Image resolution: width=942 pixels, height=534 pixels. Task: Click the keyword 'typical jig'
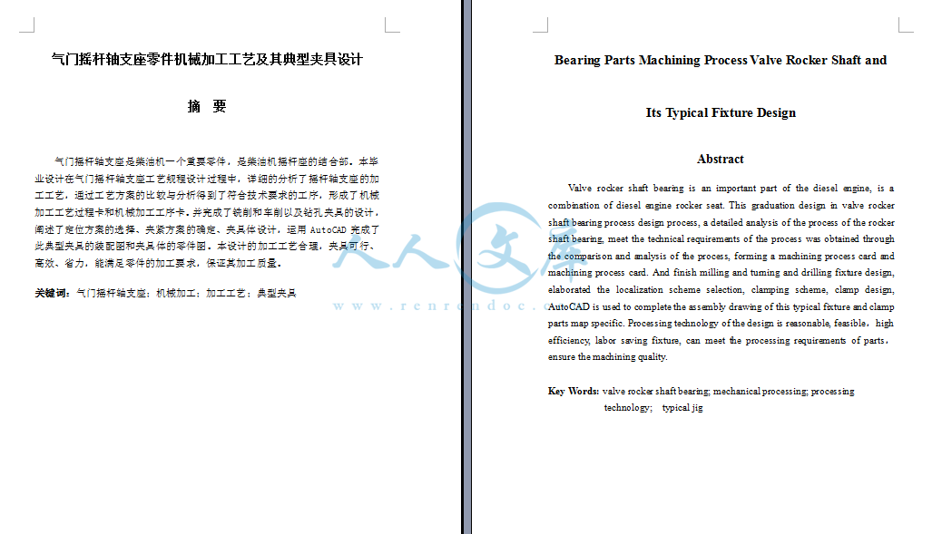click(x=682, y=408)
